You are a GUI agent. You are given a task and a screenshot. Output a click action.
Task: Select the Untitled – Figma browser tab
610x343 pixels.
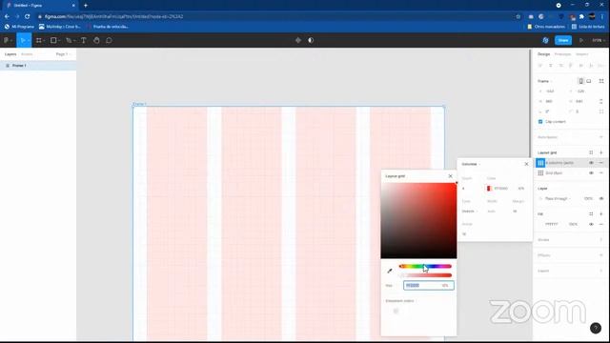(39, 6)
